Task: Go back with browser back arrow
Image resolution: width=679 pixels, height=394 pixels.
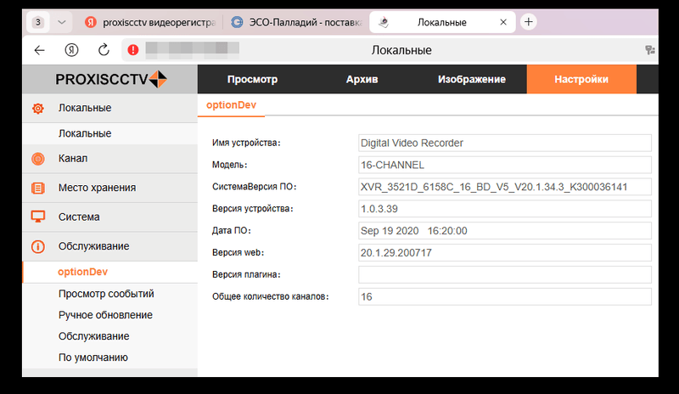Action: pyautogui.click(x=39, y=50)
